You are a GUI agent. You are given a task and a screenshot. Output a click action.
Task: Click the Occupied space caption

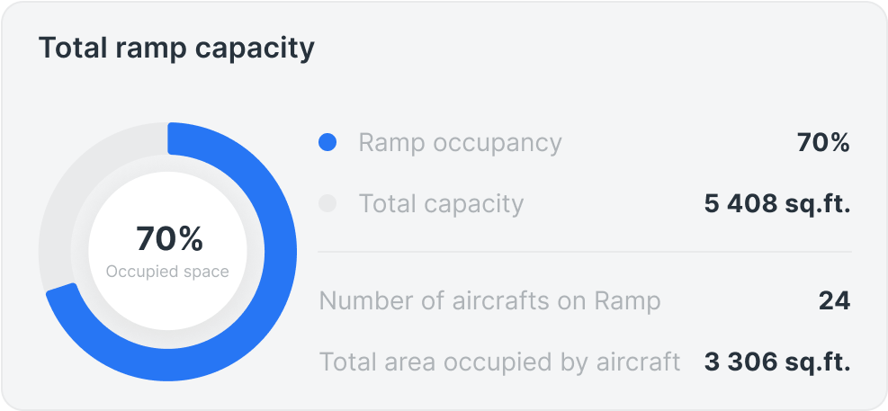pos(167,271)
